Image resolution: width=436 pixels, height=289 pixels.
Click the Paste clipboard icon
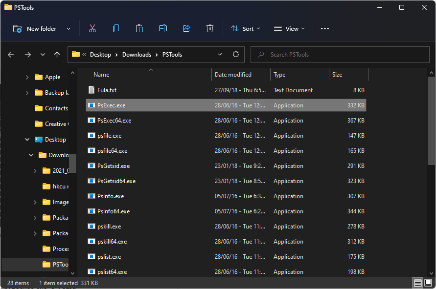pos(139,29)
